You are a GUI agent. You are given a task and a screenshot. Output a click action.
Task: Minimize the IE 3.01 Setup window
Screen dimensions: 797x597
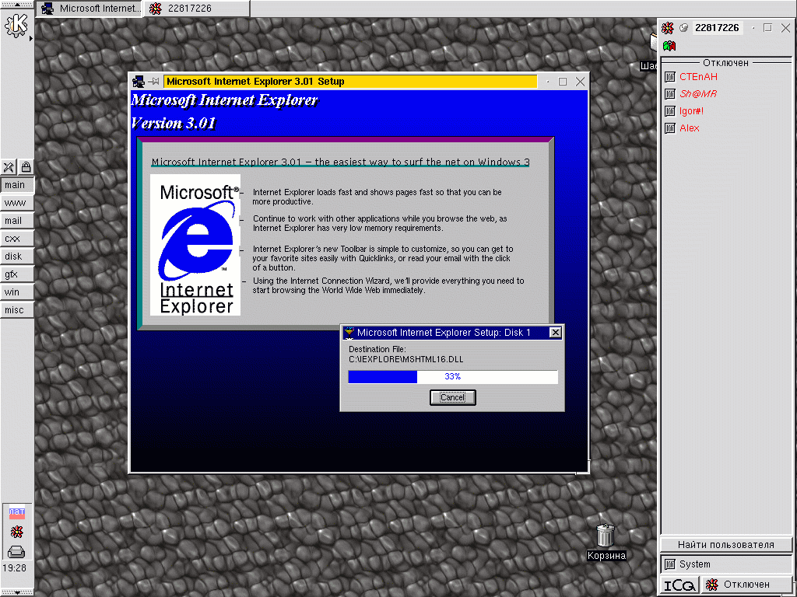tap(547, 81)
